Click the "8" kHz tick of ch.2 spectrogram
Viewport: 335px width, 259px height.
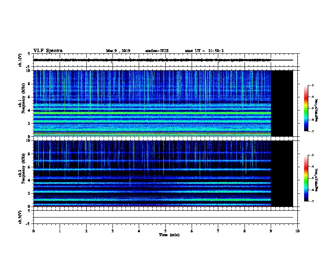(29, 154)
